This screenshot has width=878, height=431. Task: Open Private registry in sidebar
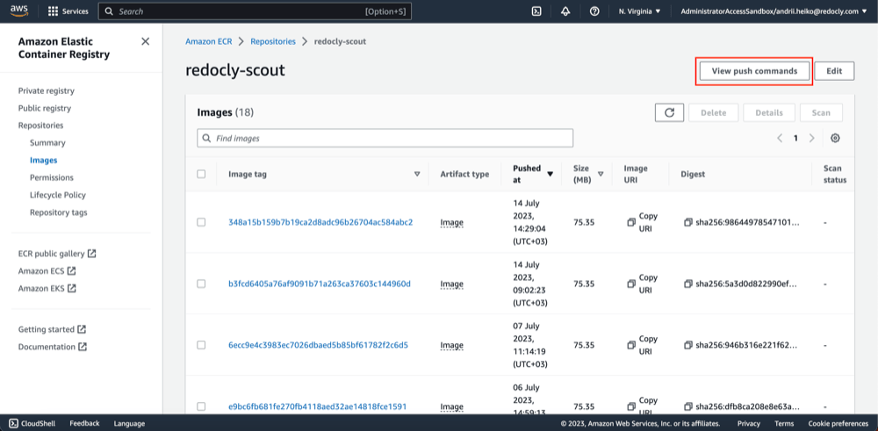(46, 90)
